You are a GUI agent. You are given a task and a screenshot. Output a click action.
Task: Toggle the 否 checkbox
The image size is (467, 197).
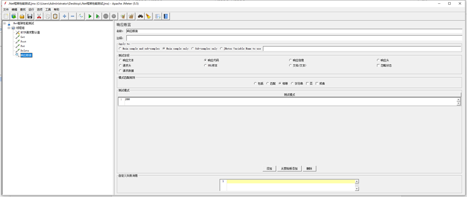(x=307, y=84)
